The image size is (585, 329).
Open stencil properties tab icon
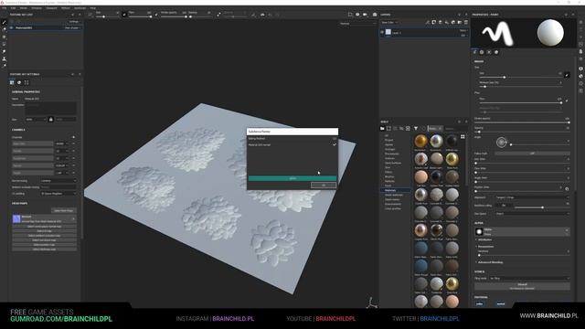click(x=489, y=52)
